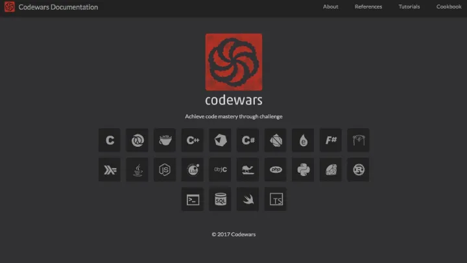Open the Ruby gem icon
This screenshot has width=467, height=263.
[331, 169]
